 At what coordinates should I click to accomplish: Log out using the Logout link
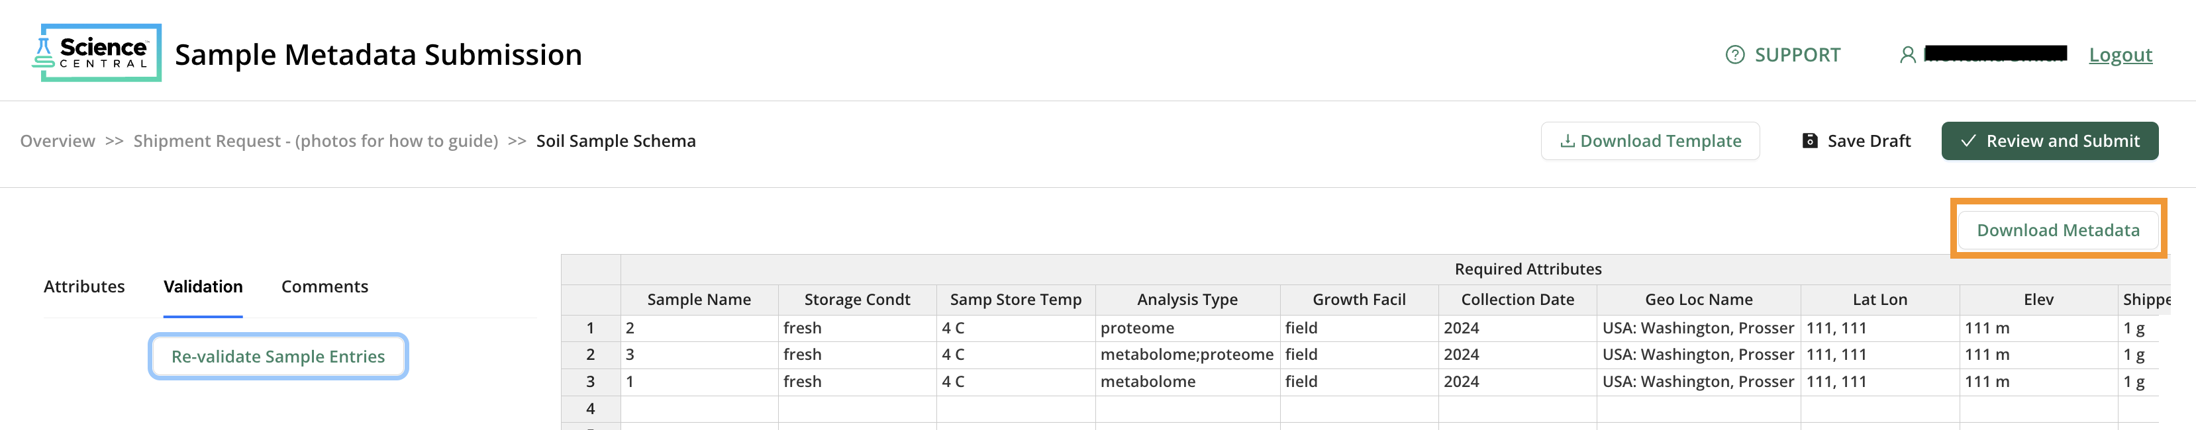pos(2120,54)
